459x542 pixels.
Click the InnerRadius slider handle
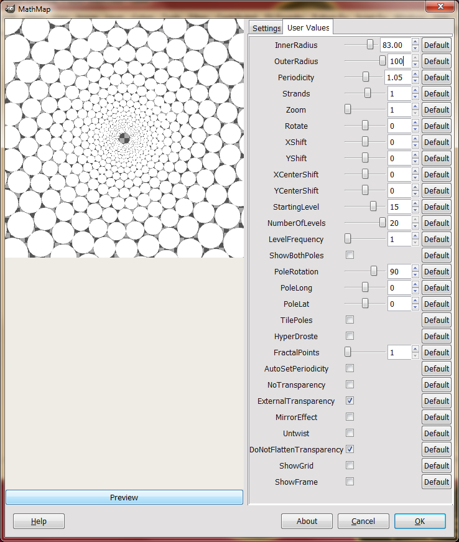tap(370, 44)
